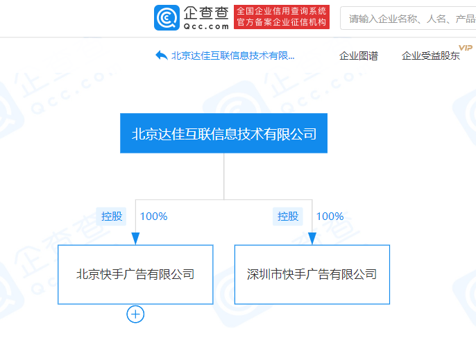Click the blue back arrow icon
Image resolution: width=476 pixels, height=347 pixels.
162,56
